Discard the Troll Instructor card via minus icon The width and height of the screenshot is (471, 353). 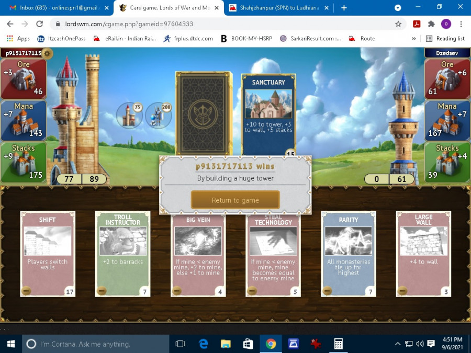(102, 291)
